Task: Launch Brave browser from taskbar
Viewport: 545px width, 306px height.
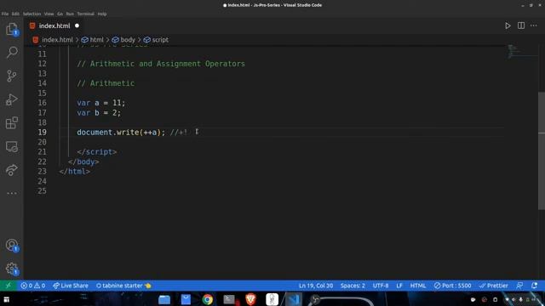Action: (x=250, y=299)
